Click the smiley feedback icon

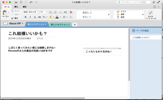(155, 7)
